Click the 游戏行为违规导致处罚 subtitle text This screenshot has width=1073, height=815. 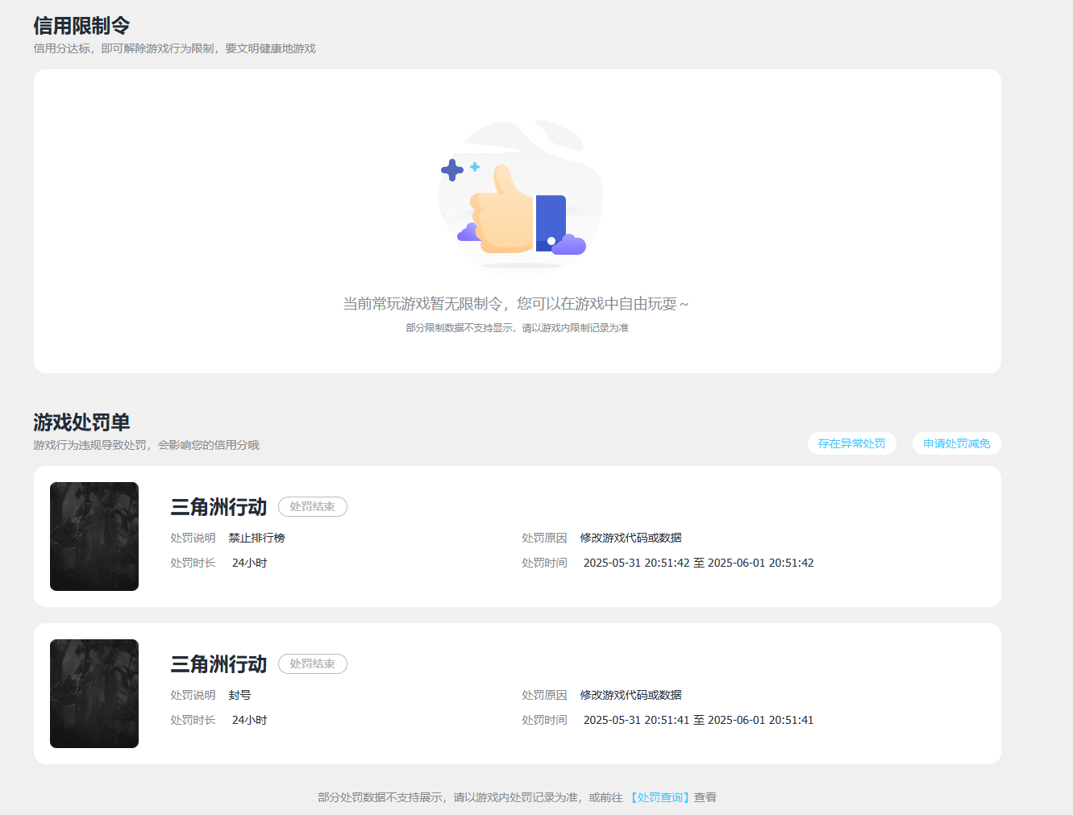146,445
